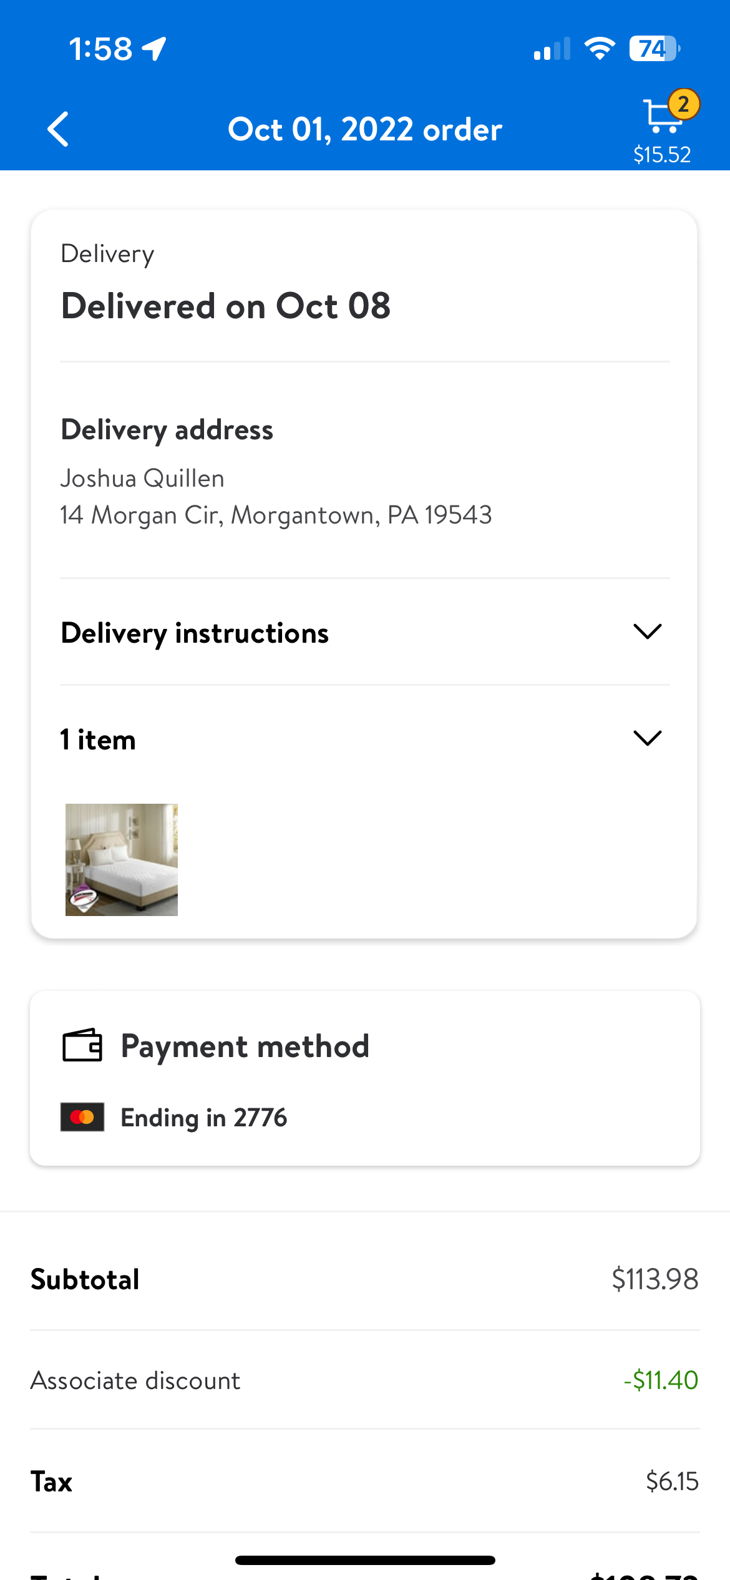730x1580 pixels.
Task: Tap the Oct 01, 2022 order title
Action: point(365,129)
